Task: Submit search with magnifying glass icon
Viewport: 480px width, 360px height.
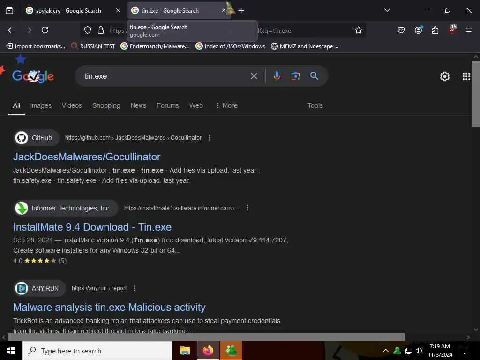Action: (314, 76)
